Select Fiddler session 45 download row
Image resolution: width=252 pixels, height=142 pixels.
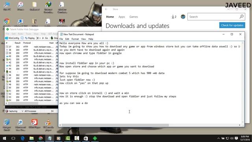[x=31, y=72]
